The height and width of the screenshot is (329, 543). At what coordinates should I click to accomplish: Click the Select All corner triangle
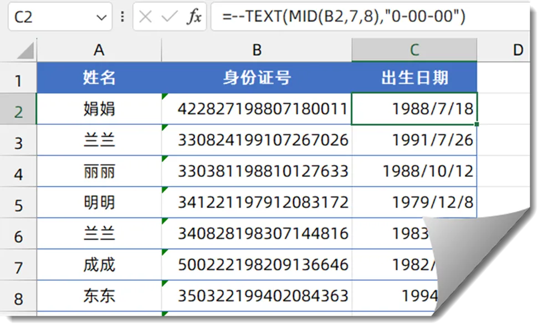coord(25,52)
